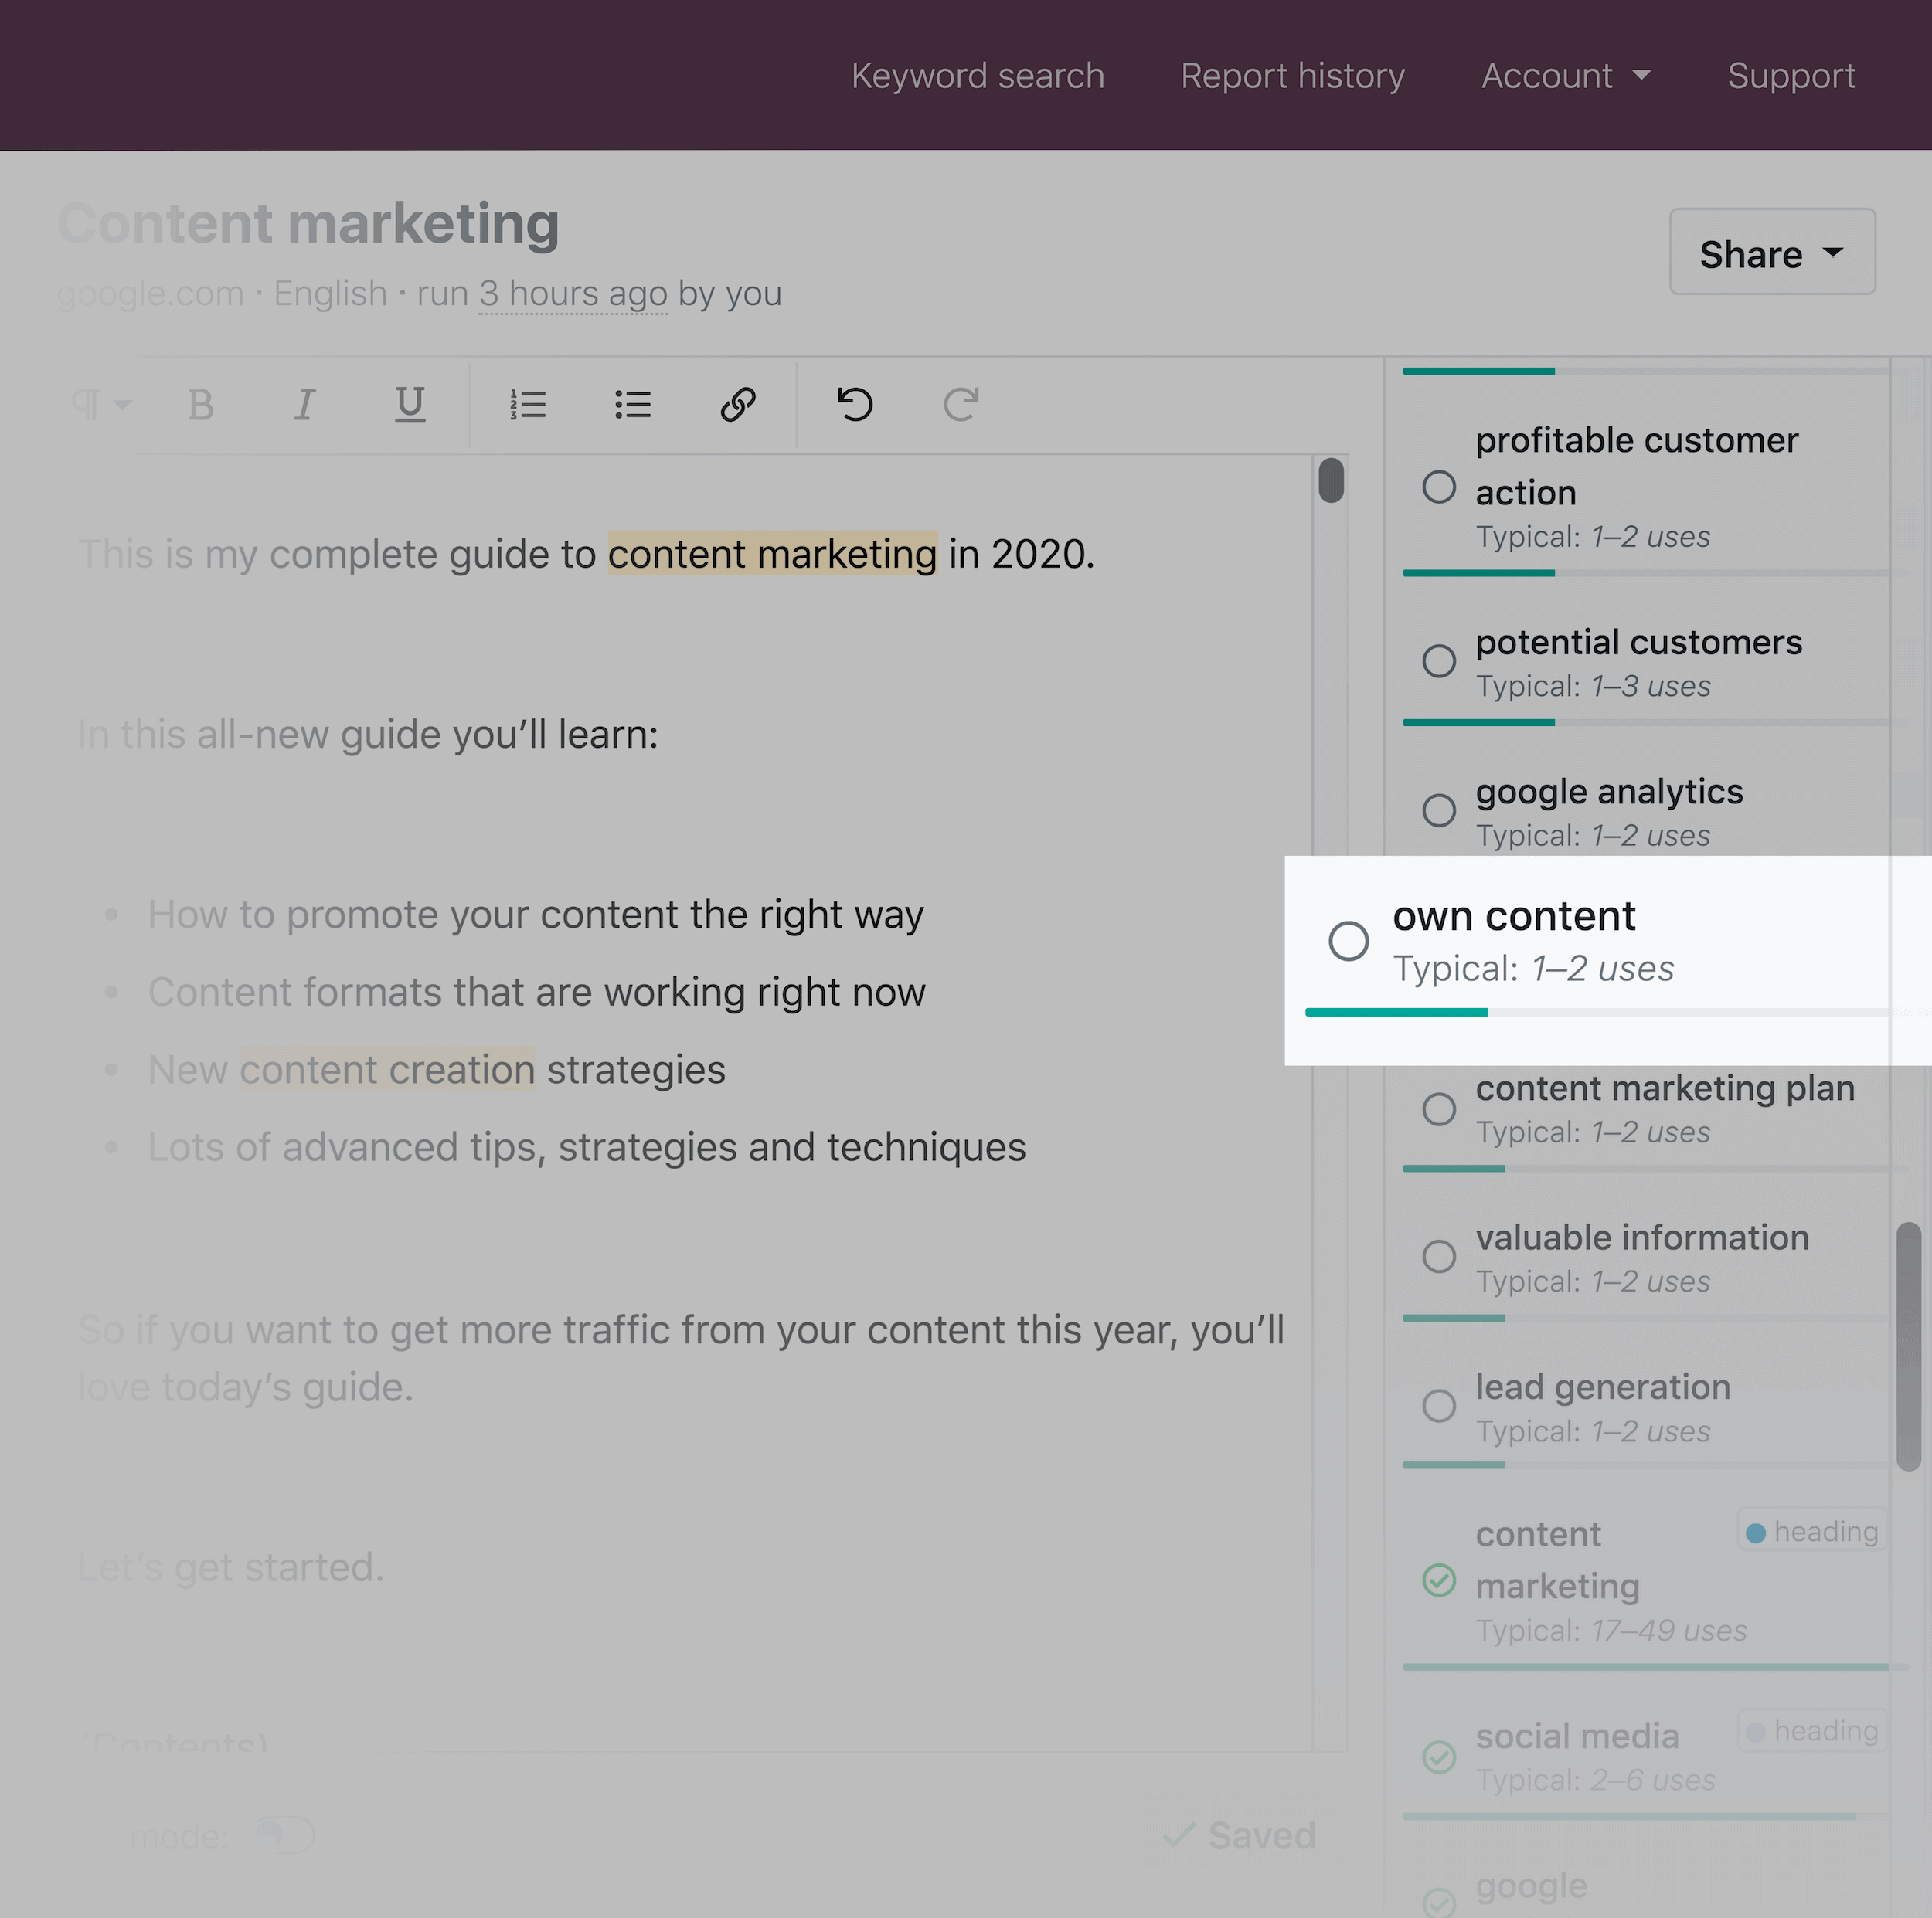Click the highlighted 'content marketing' phrase
Image resolution: width=1932 pixels, height=1918 pixels.
(772, 554)
